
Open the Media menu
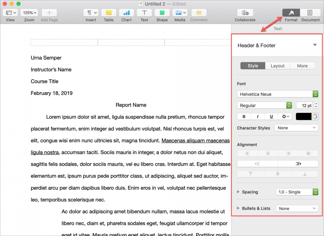180,13
